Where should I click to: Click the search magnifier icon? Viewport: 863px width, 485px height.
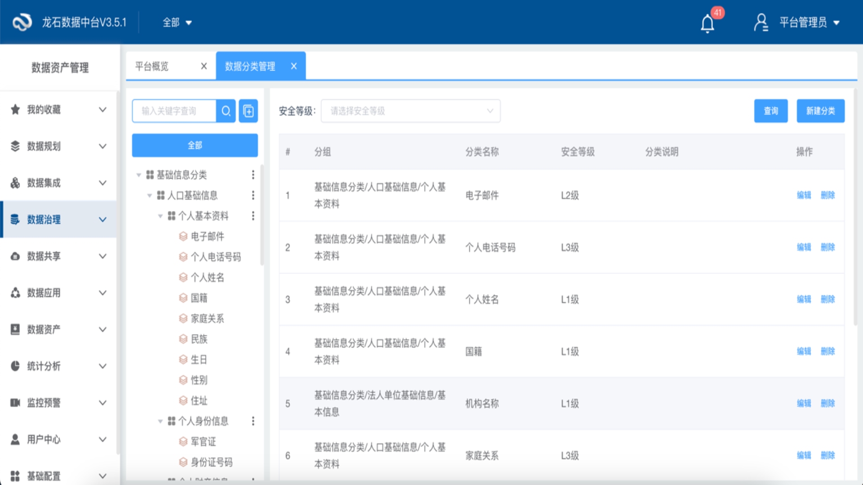pyautogui.click(x=226, y=111)
